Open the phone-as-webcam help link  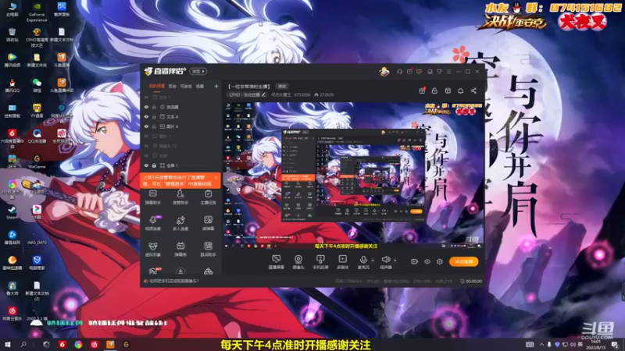[173, 281]
